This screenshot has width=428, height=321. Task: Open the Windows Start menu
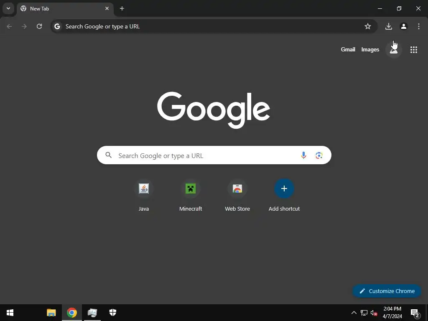tap(10, 313)
